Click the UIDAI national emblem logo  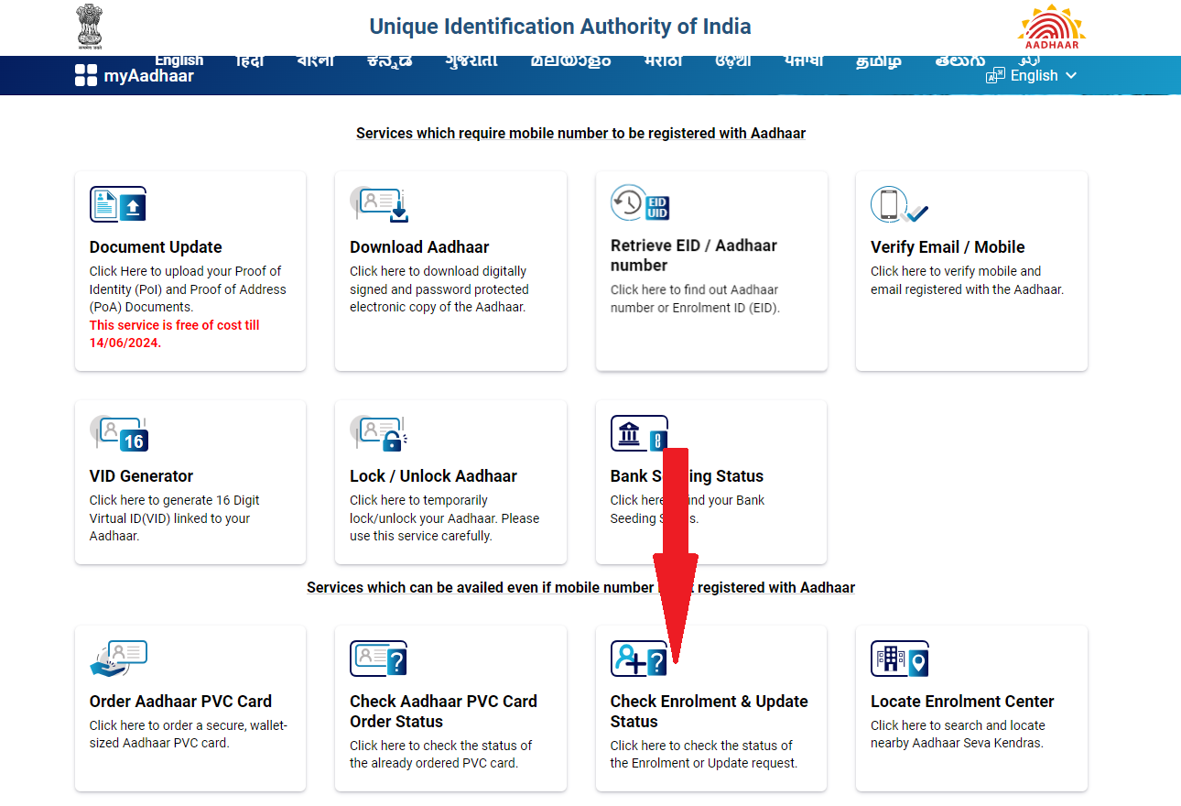pos(88,26)
